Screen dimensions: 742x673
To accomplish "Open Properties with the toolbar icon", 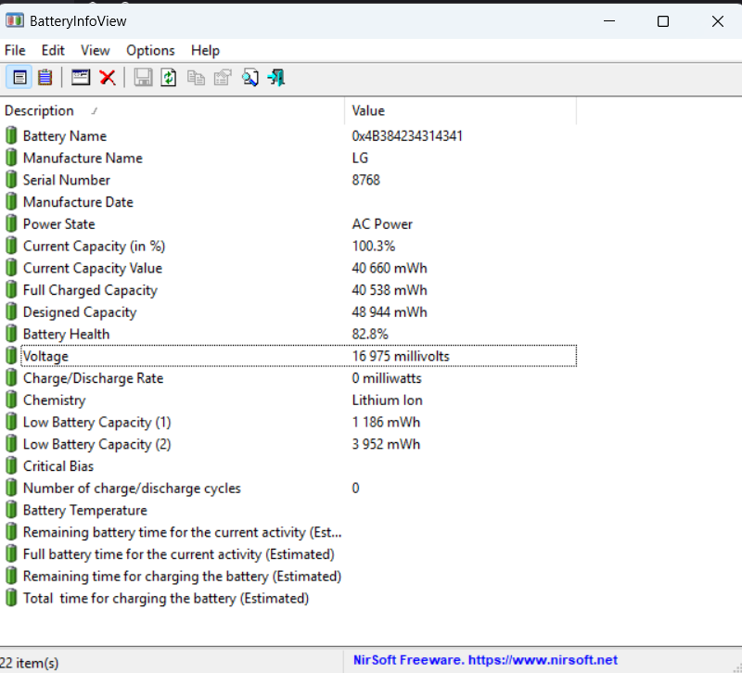I will coord(222,77).
